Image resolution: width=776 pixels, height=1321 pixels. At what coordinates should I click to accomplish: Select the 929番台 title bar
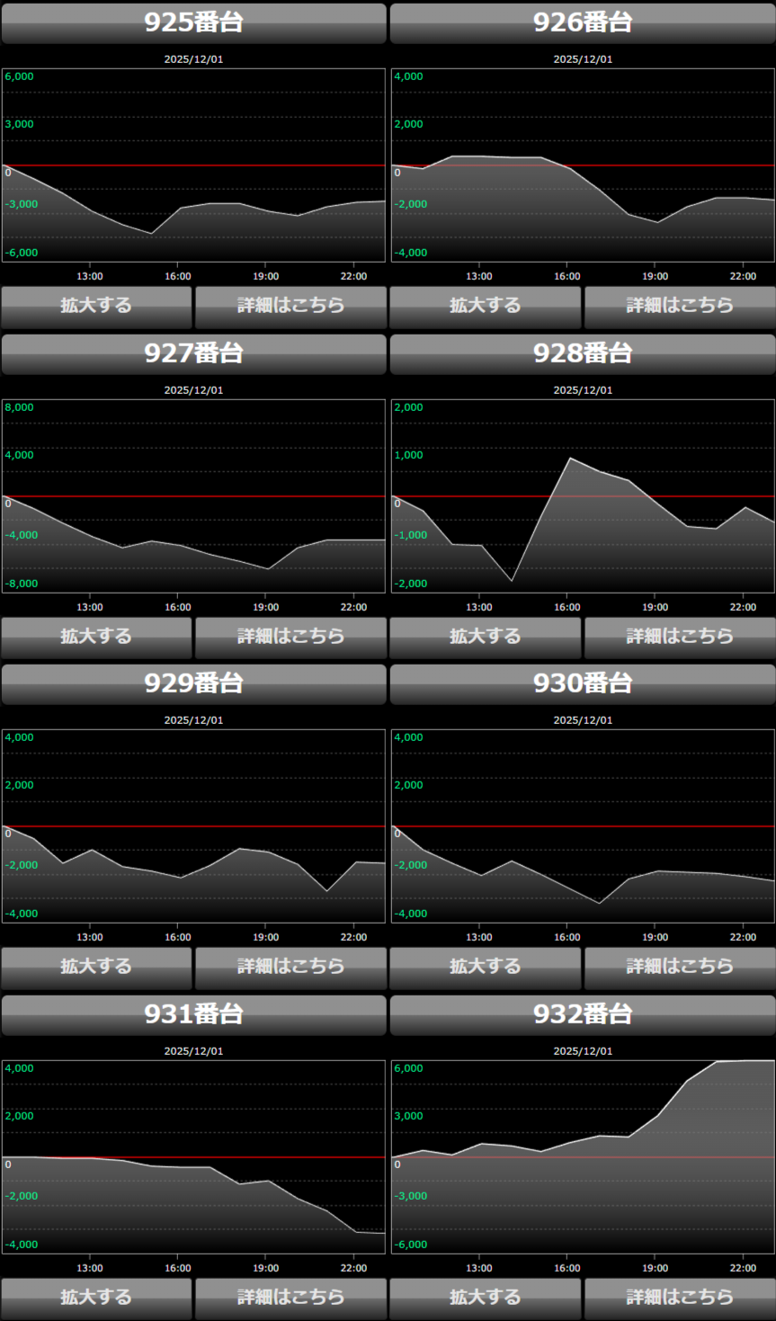[193, 683]
